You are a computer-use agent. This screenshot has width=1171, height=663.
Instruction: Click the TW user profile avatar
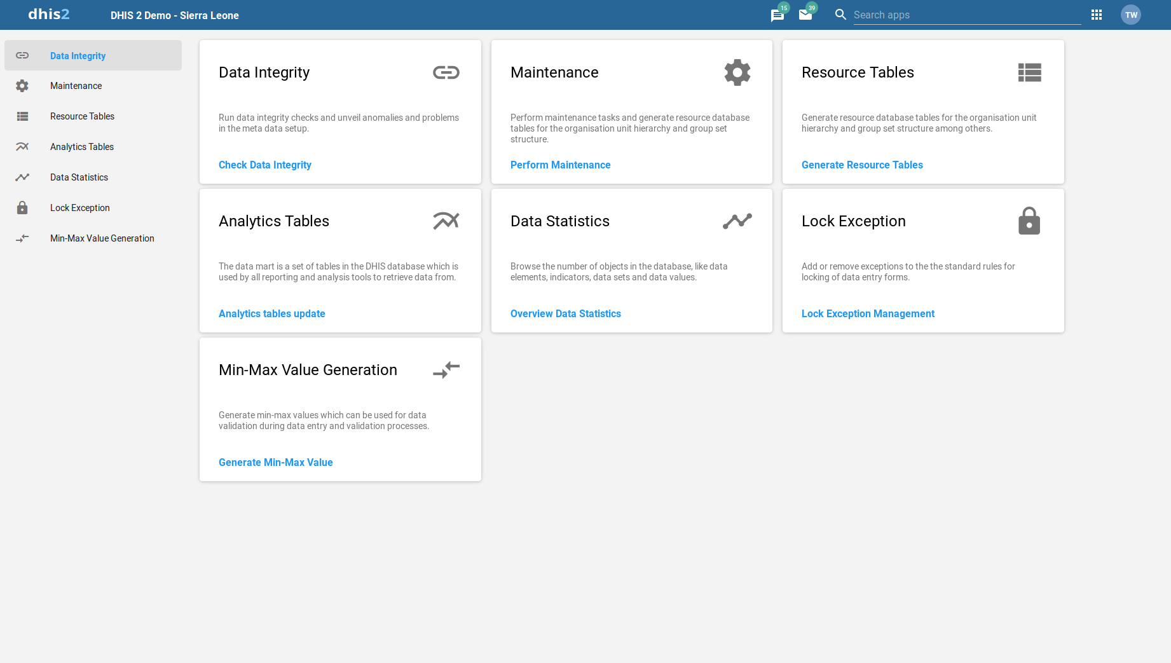point(1131,15)
